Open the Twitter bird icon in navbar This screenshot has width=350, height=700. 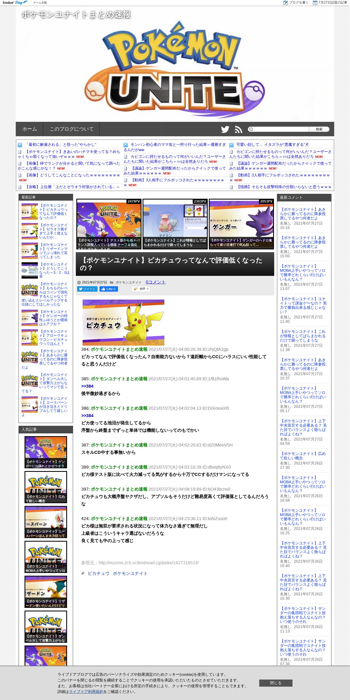click(225, 129)
